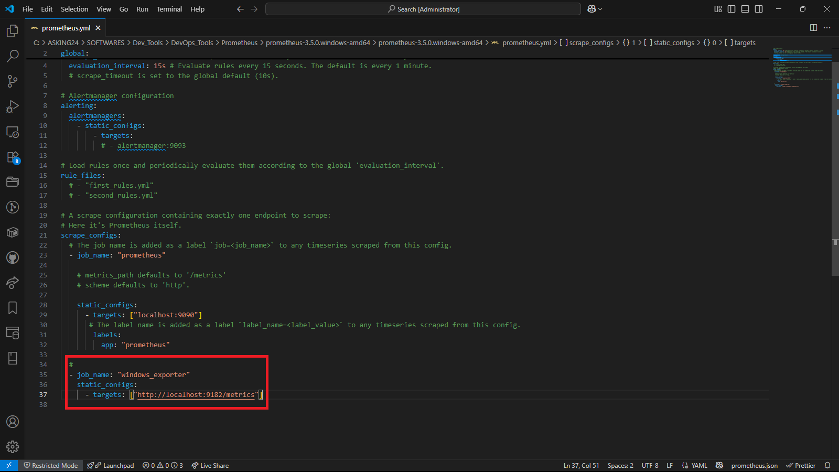This screenshot has height=472, width=839.
Task: Click Restricted Mode in status bar
Action: point(51,465)
